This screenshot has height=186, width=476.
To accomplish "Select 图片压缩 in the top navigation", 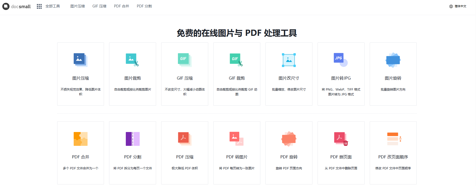I will 78,6.
